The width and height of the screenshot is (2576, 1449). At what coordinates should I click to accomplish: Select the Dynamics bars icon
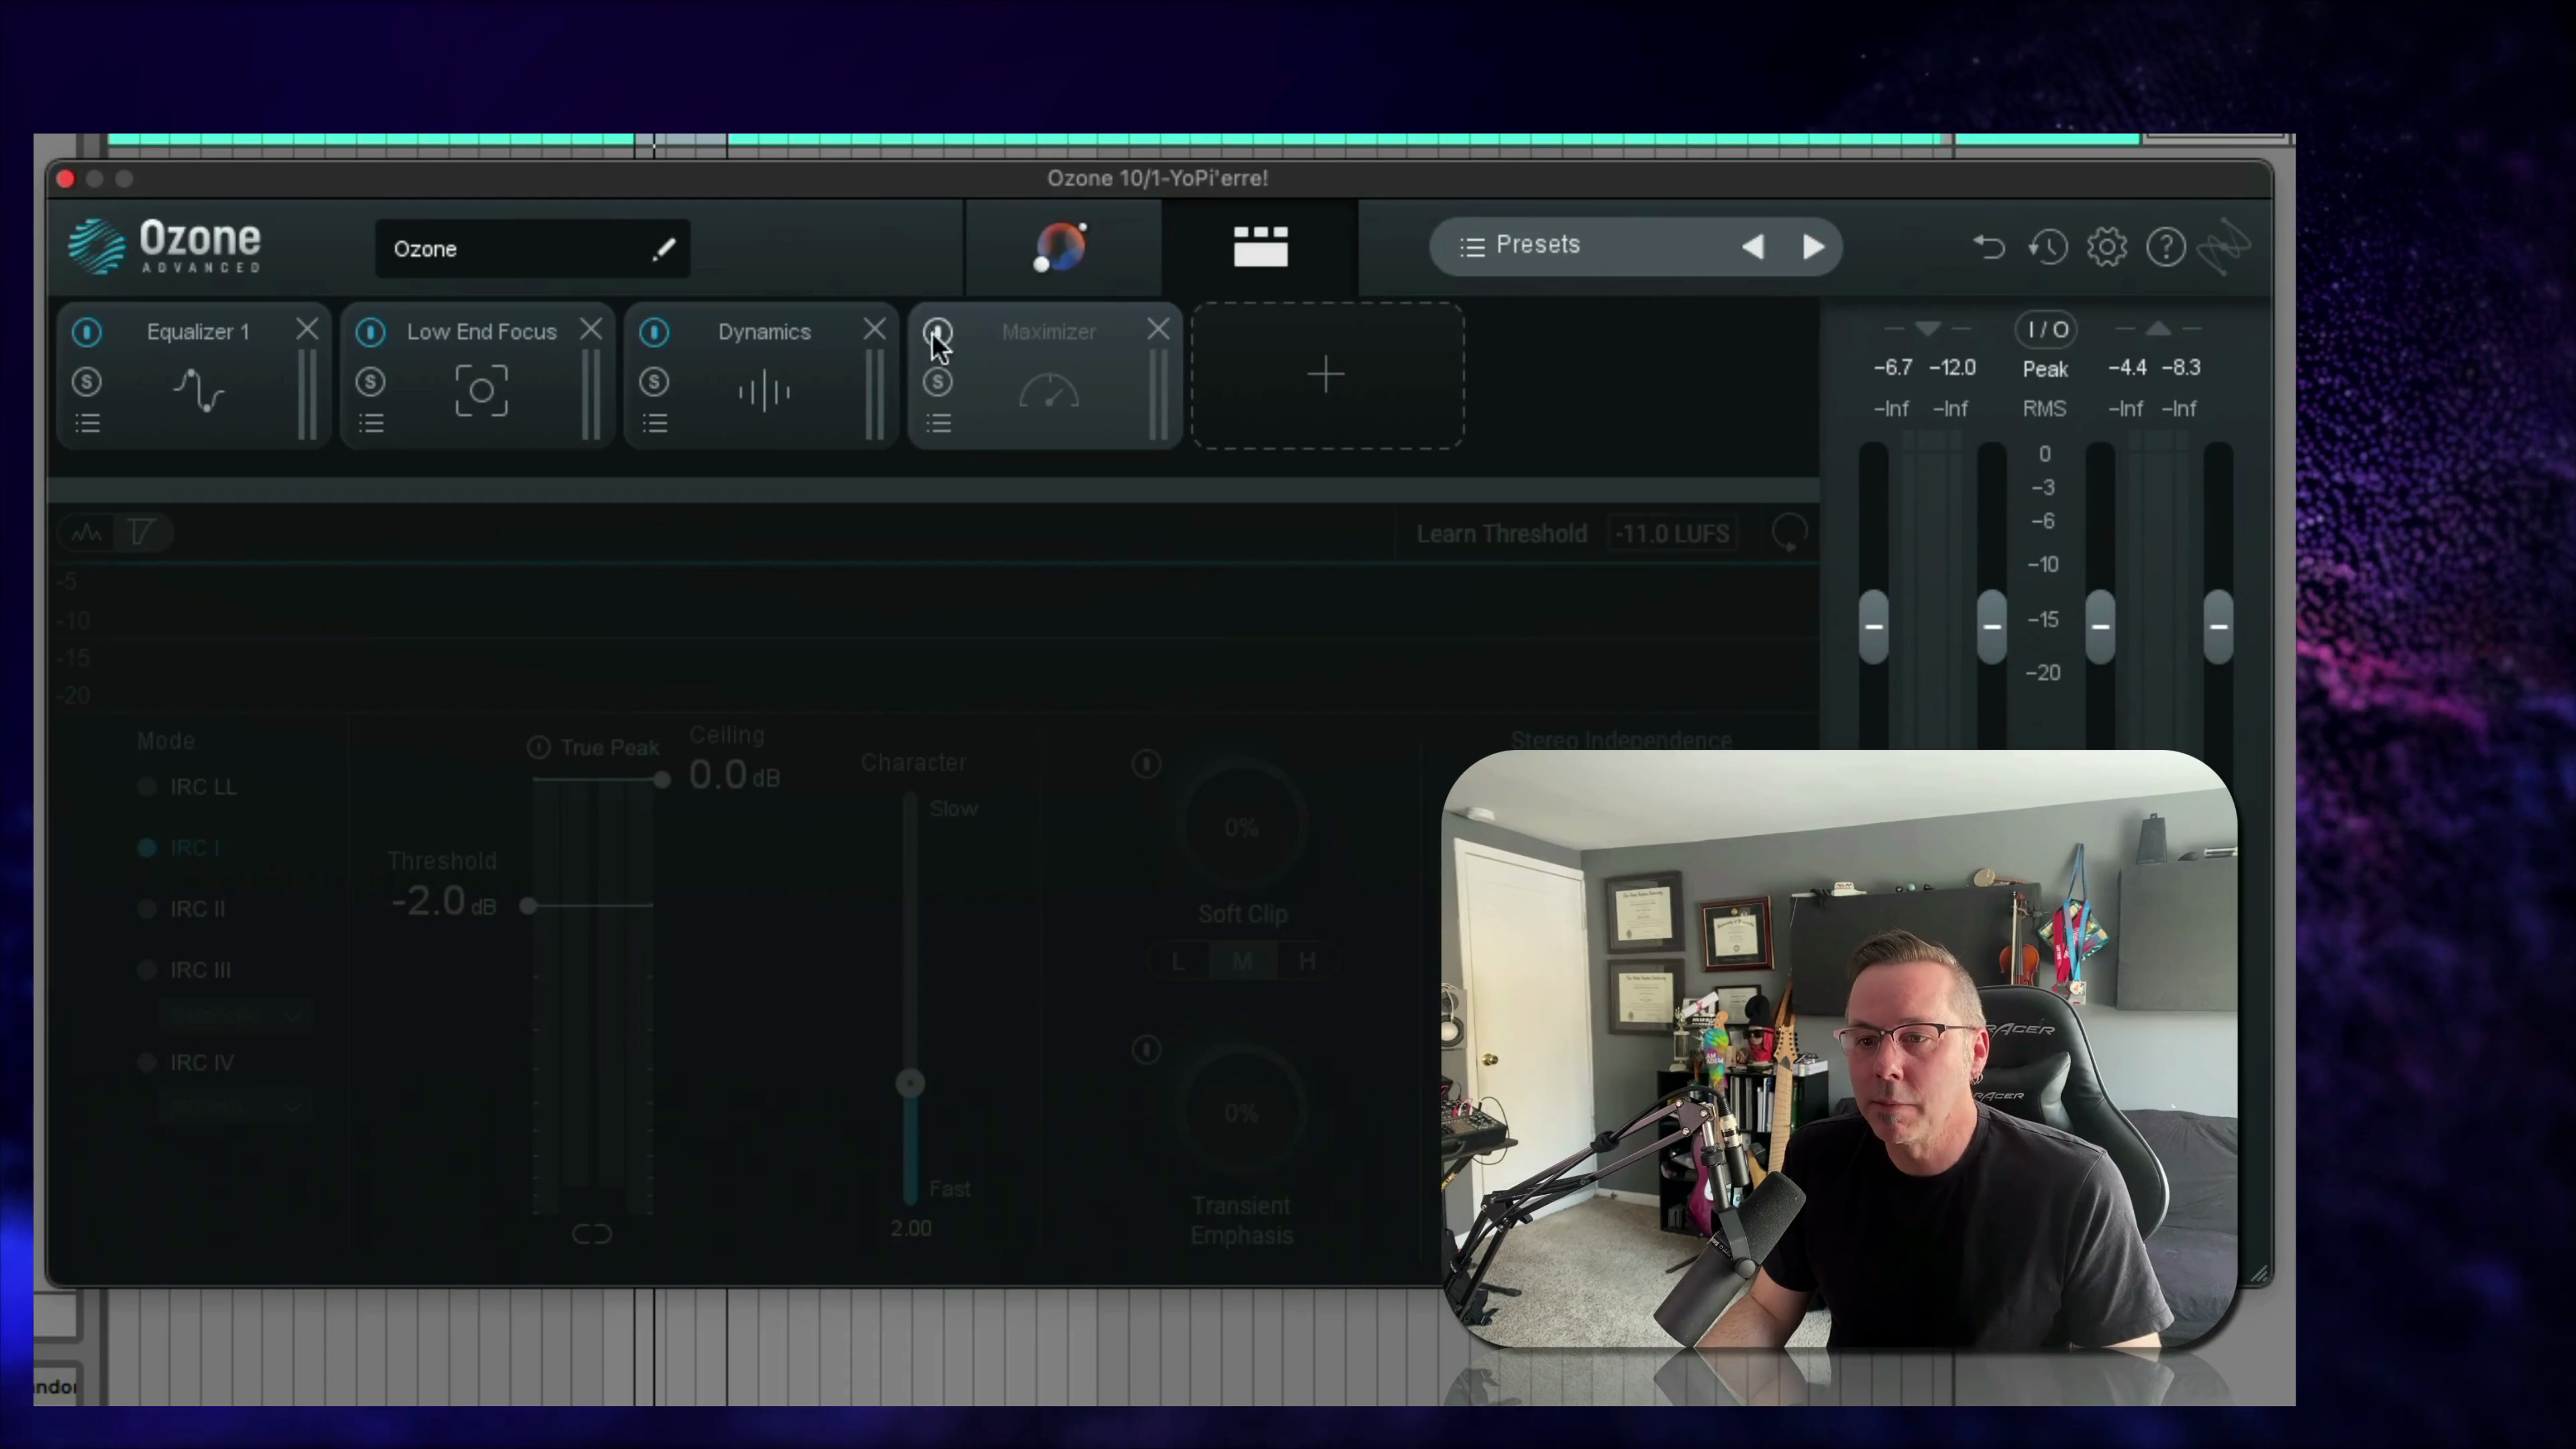[765, 391]
